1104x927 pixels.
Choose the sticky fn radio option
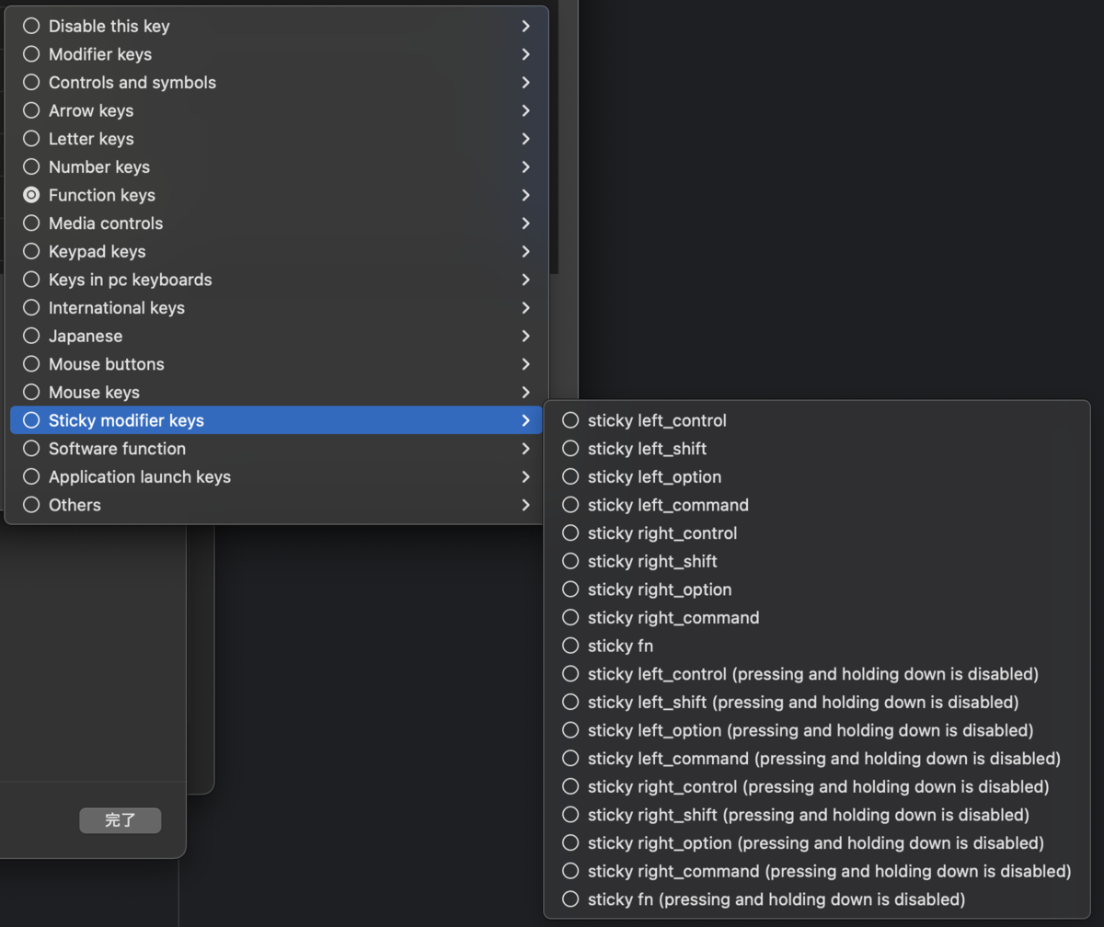[570, 646]
